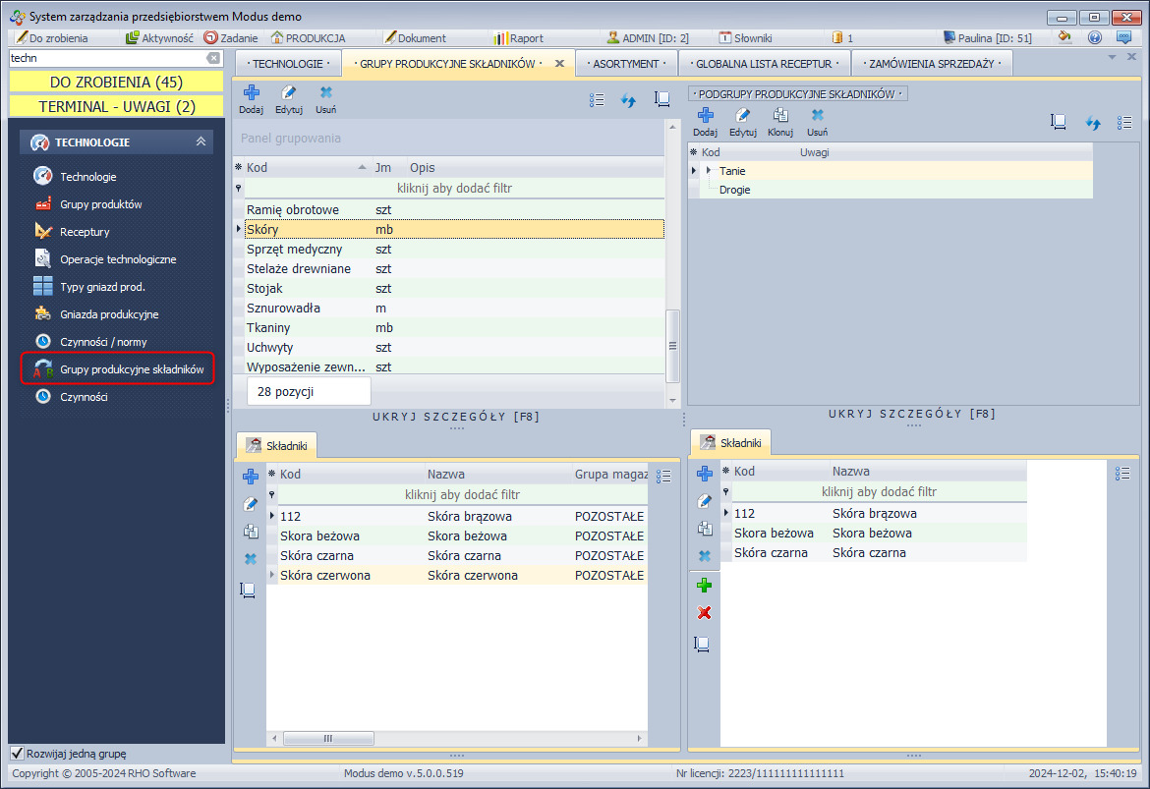This screenshot has width=1150, height=789.
Task: Switch to ASORTYMENT tab
Action: pos(625,64)
